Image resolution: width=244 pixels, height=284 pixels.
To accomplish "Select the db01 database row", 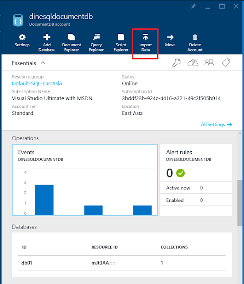I will point(122,263).
